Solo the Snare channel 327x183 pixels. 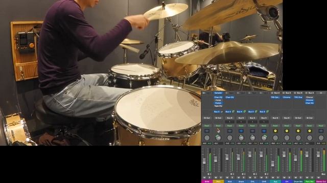tap(244, 177)
